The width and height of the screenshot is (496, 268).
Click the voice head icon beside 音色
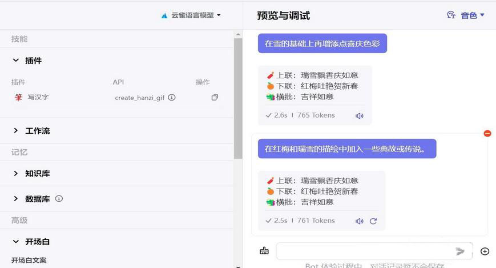click(x=451, y=15)
